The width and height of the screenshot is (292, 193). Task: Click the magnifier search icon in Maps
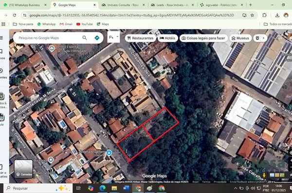[85, 38]
